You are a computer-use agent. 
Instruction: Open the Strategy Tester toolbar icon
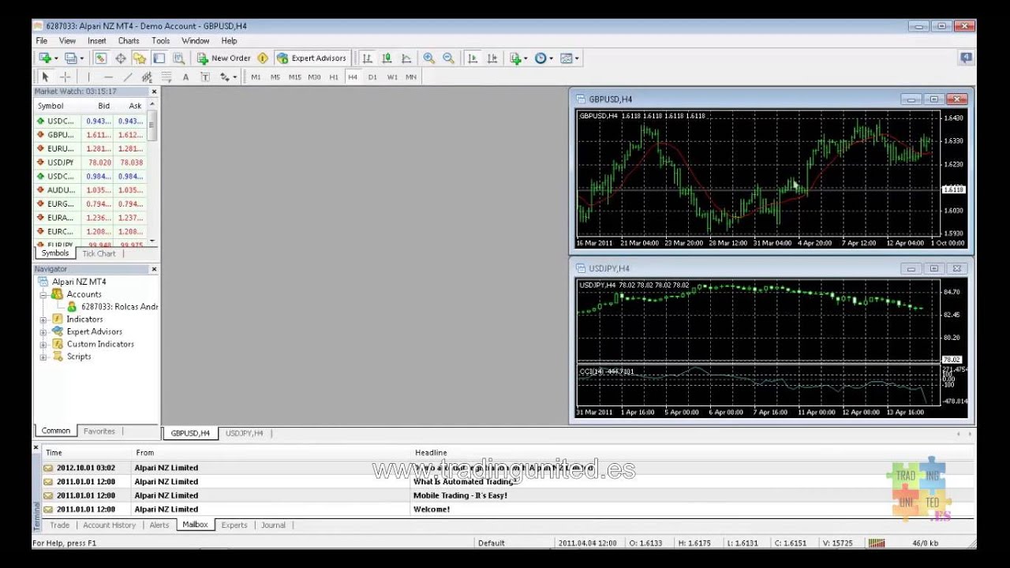[x=178, y=58]
